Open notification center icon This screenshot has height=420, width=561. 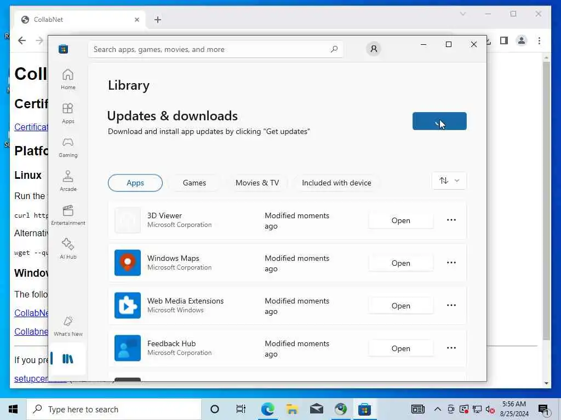(x=543, y=410)
